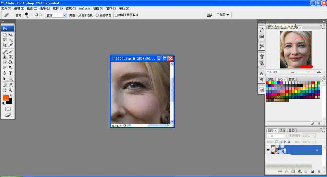Open the Paragraph panel icon in dock

click(262, 80)
